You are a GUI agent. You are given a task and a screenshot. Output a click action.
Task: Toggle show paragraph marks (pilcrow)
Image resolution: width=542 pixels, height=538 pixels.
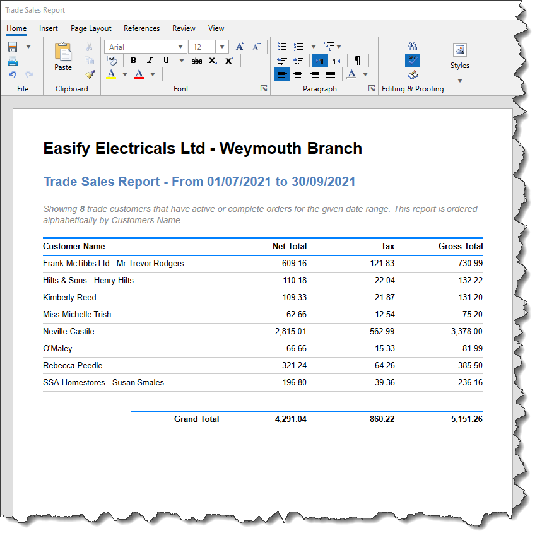click(x=358, y=61)
